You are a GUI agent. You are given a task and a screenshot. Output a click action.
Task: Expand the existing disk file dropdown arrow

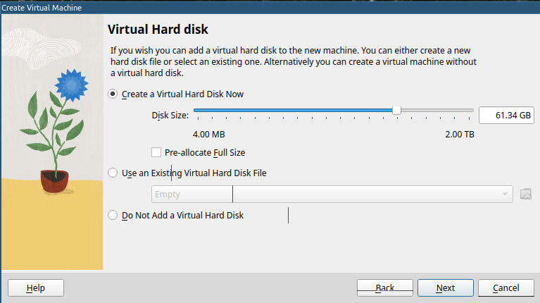click(x=505, y=194)
